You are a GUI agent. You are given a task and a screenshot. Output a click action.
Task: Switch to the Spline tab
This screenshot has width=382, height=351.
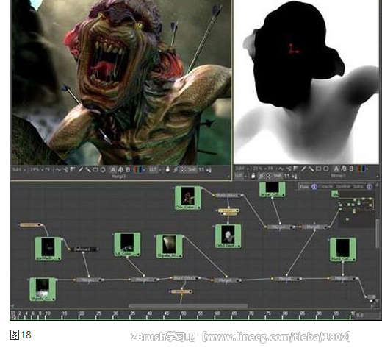pos(358,187)
